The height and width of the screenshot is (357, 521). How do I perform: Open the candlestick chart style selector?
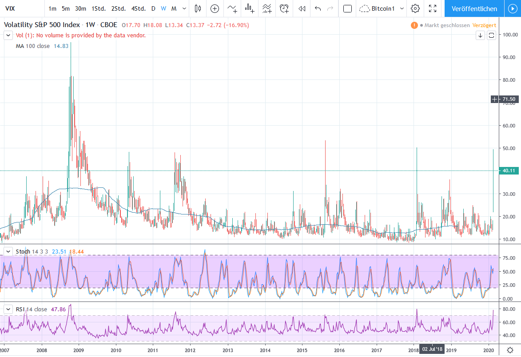click(198, 8)
